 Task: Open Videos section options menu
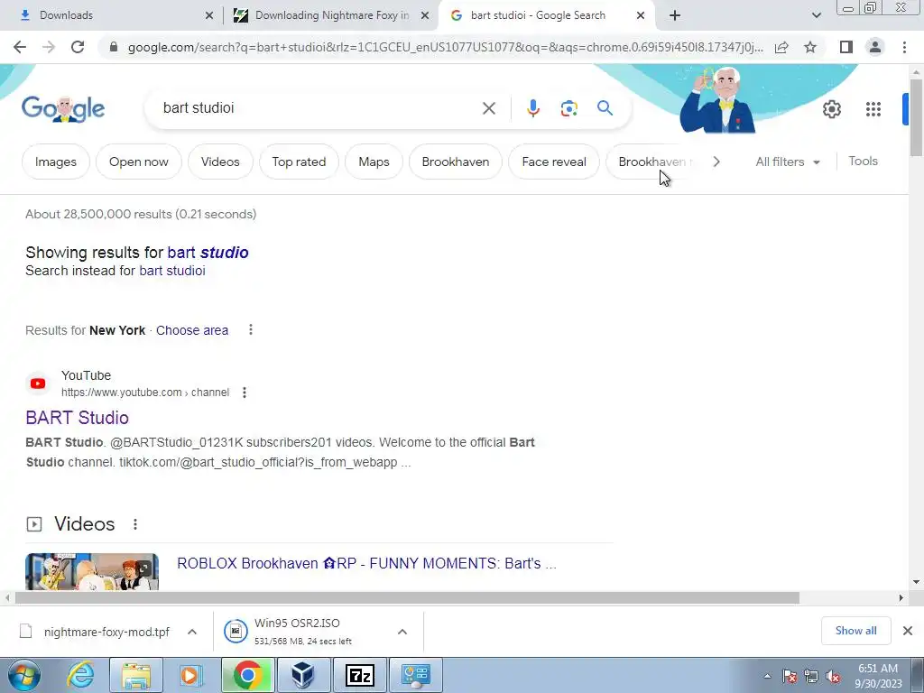coord(135,524)
